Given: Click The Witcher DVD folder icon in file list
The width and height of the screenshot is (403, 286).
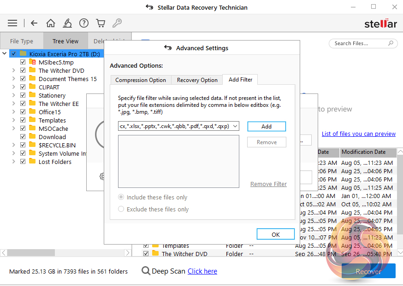Looking at the screenshot, I should click(x=155, y=254).
